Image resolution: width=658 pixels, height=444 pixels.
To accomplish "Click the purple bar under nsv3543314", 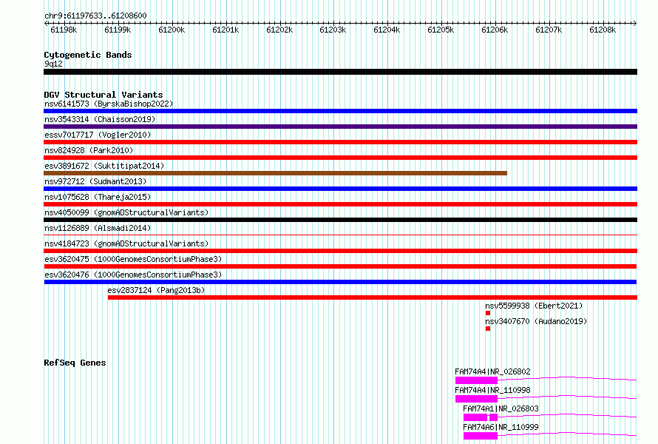I will tap(340, 127).
